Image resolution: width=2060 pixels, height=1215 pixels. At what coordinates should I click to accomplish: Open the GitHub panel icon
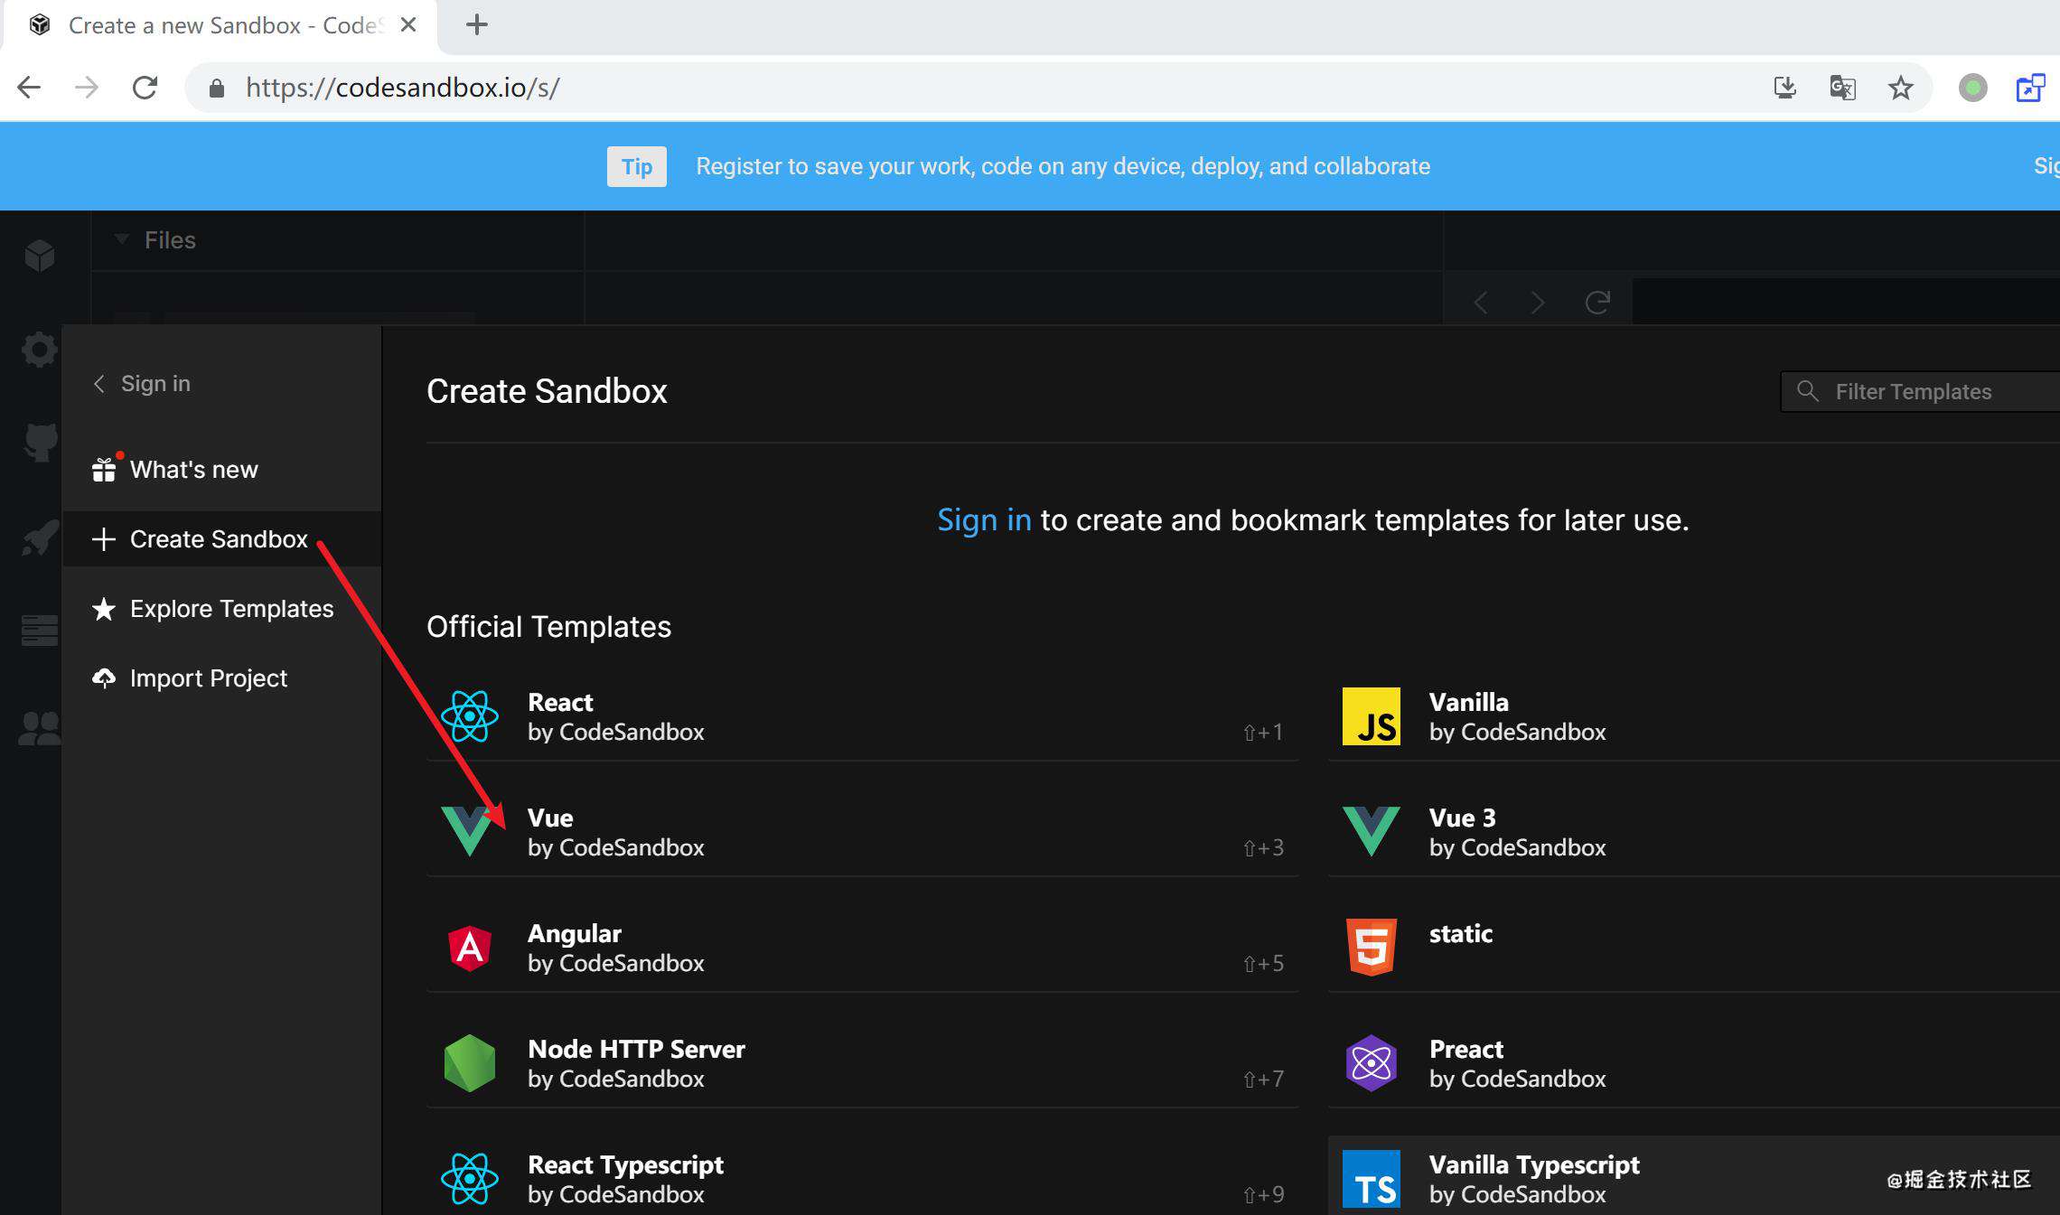40,443
